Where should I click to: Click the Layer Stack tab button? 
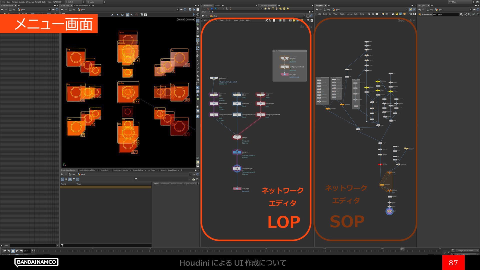[x=189, y=184]
